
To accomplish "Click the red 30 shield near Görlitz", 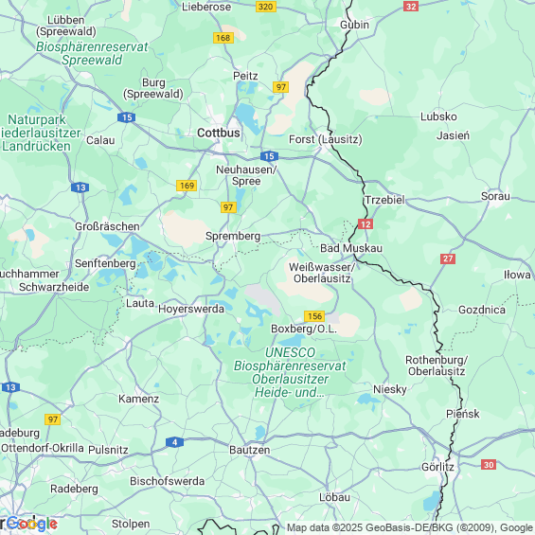I will pyautogui.click(x=489, y=465).
